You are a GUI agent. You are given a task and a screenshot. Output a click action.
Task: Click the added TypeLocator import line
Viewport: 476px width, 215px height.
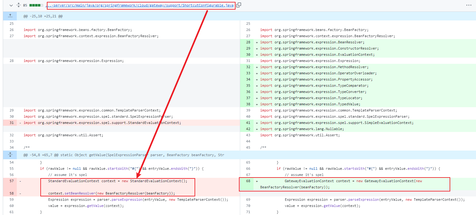pyautogui.click(x=311, y=98)
